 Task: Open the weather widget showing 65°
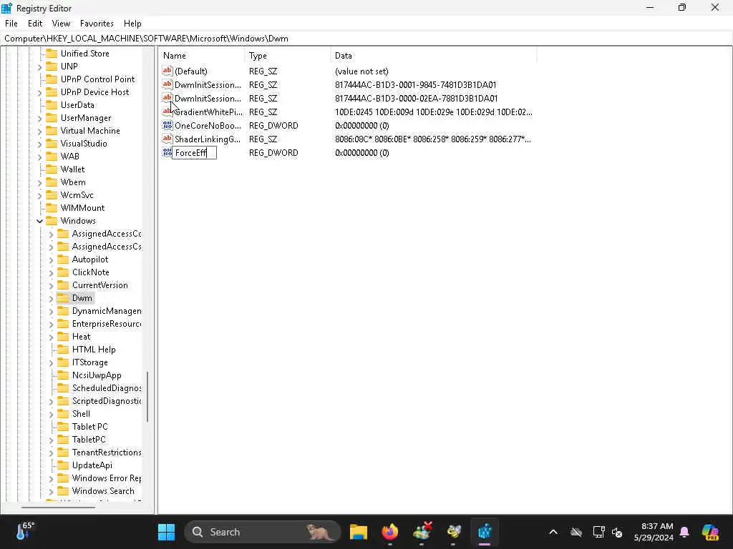coord(25,531)
